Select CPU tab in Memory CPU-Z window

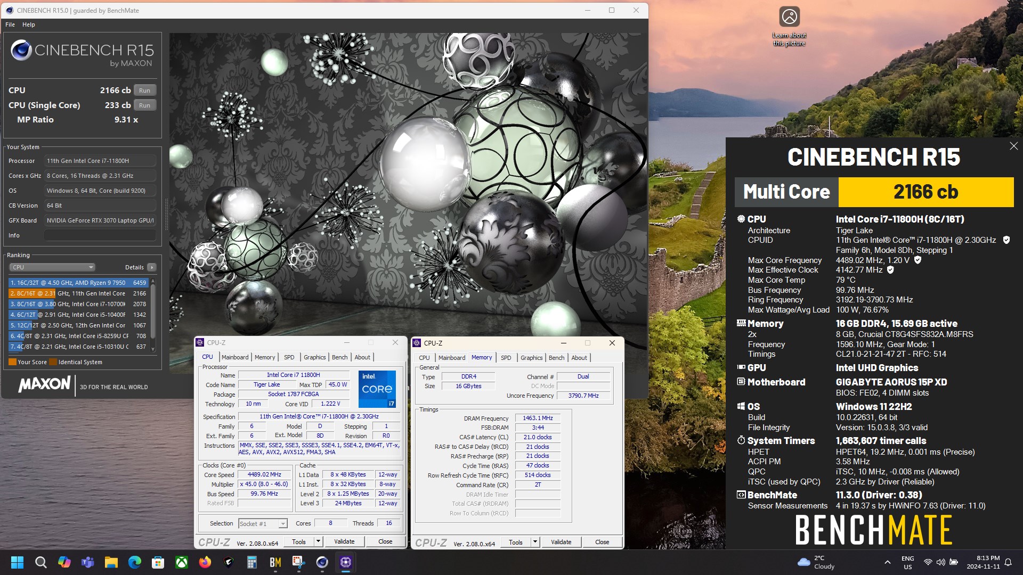click(x=424, y=358)
